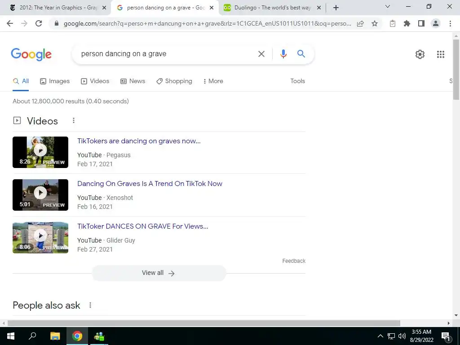Reload the current page
The width and height of the screenshot is (460, 345).
(39, 23)
